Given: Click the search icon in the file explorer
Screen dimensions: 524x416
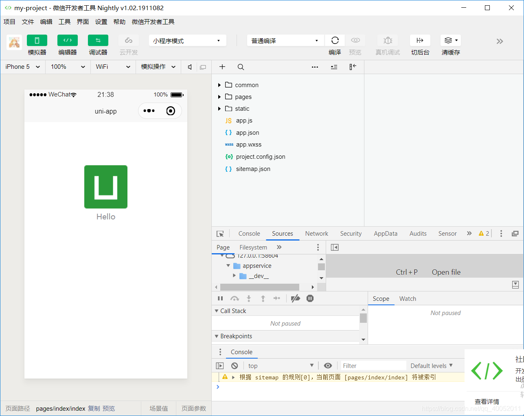Looking at the screenshot, I should (x=241, y=67).
